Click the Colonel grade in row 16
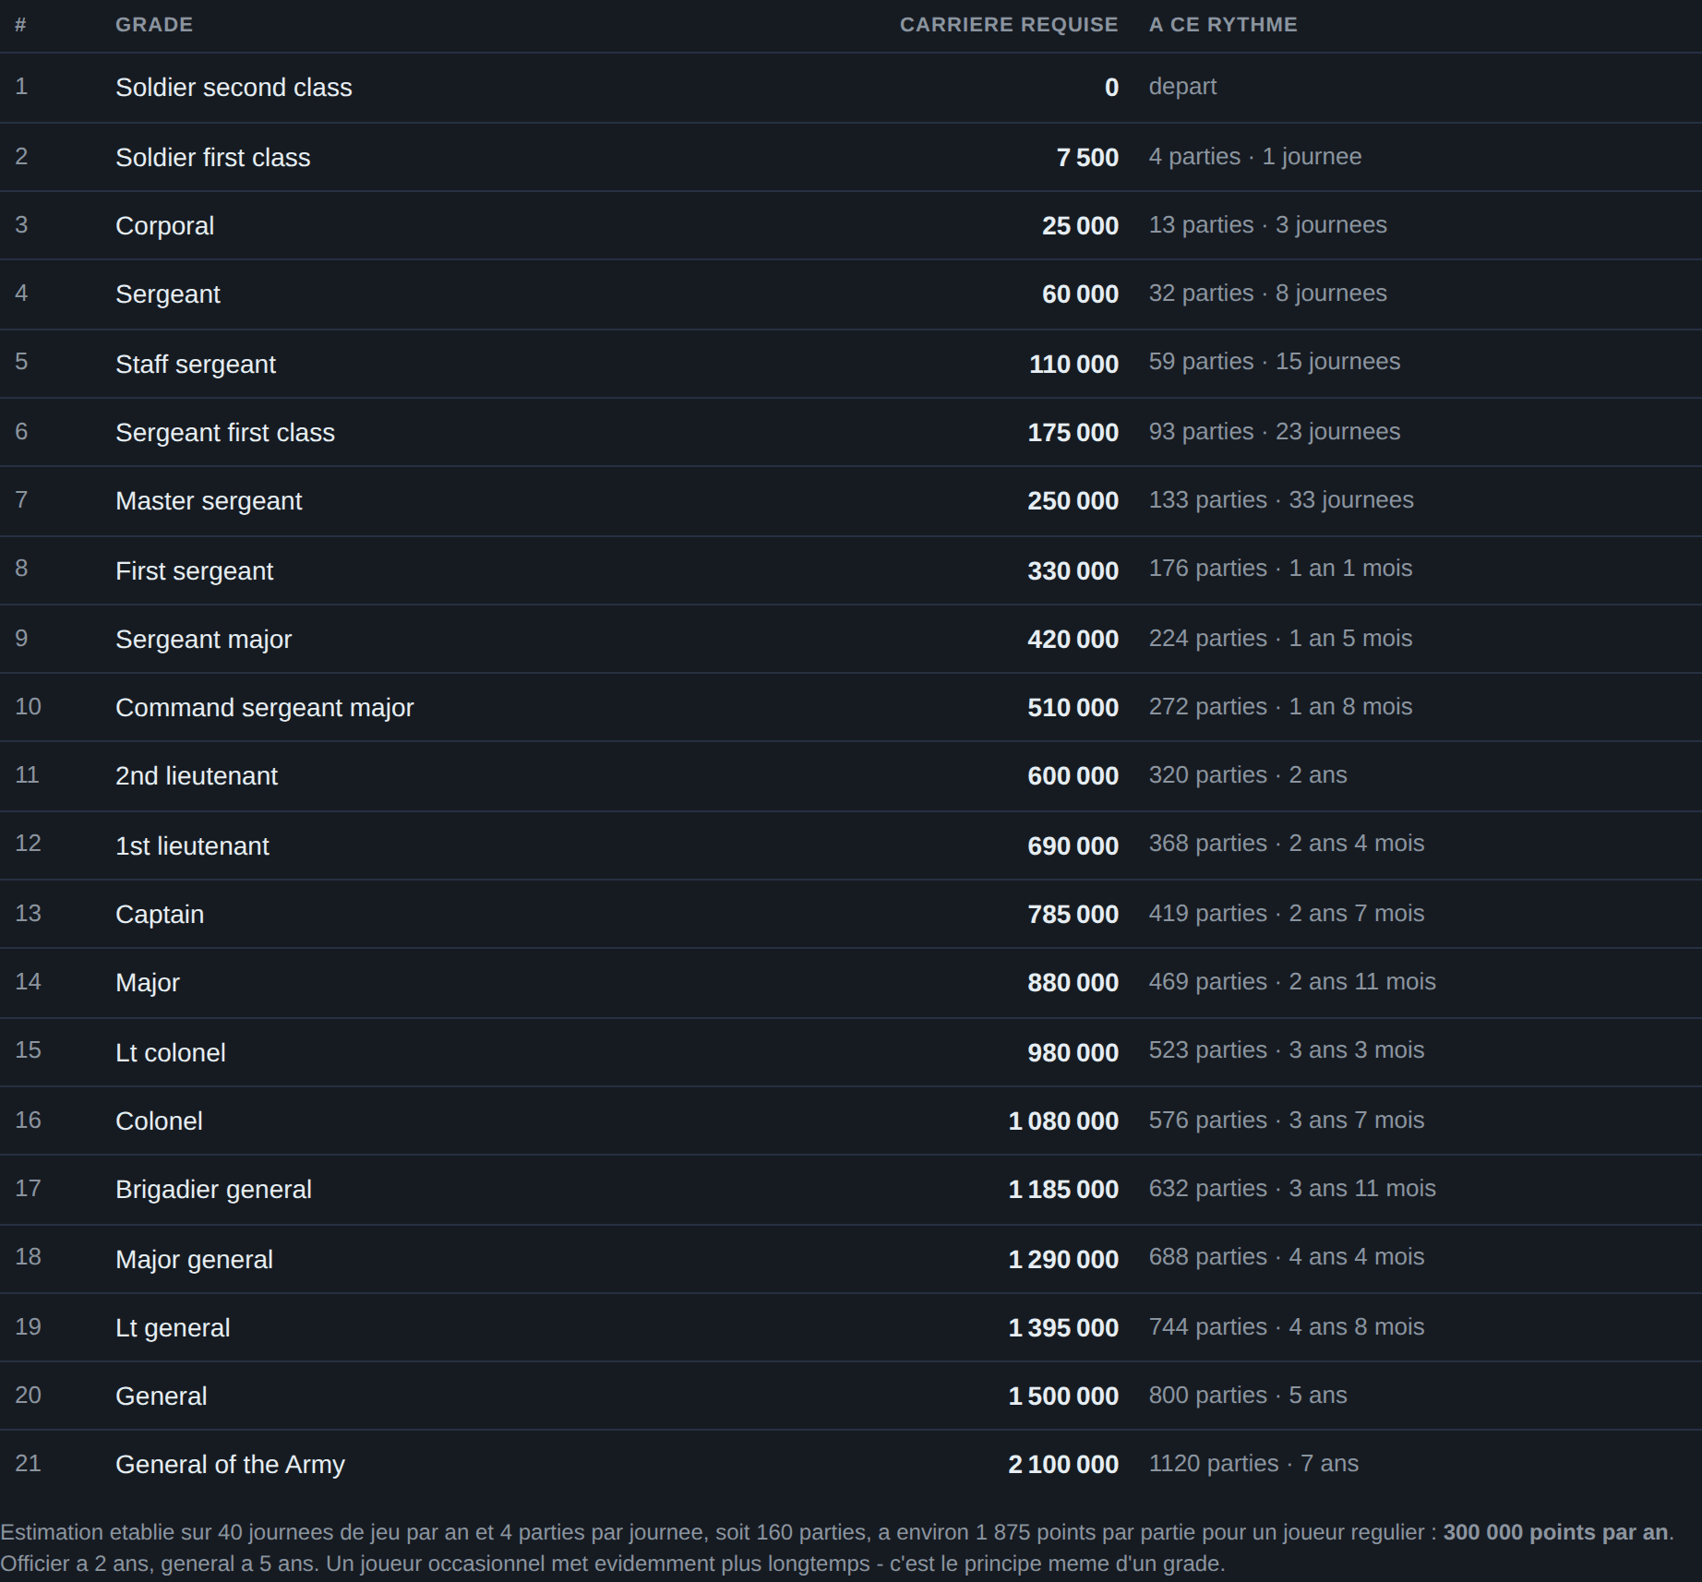Screen dimensions: 1702x1582 pyautogui.click(x=159, y=1121)
